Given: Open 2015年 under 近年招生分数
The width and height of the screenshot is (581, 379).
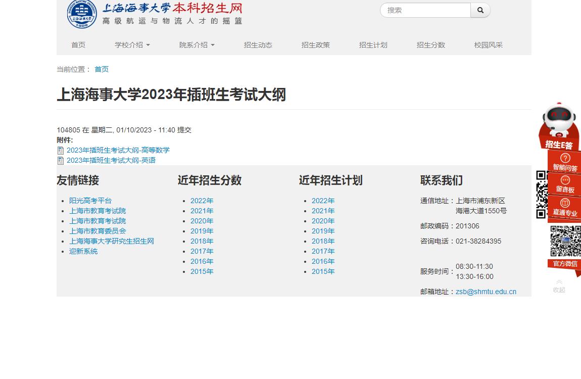Looking at the screenshot, I should tap(202, 271).
